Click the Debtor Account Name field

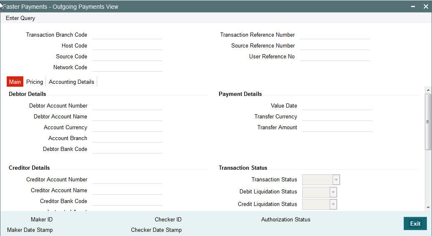coord(127,116)
